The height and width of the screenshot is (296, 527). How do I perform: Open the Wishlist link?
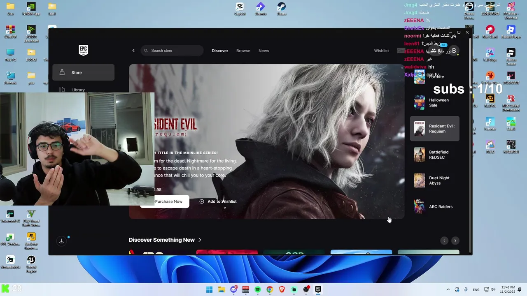tap(381, 51)
